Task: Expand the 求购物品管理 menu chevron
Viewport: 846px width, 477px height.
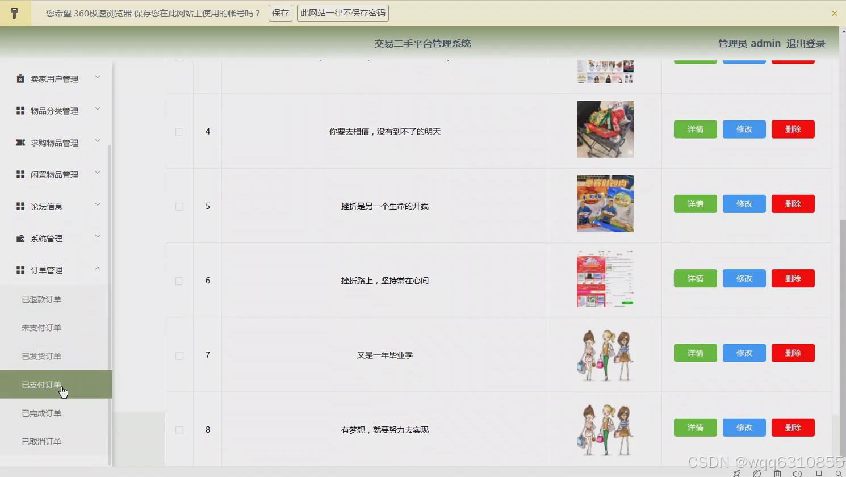Action: (x=97, y=140)
